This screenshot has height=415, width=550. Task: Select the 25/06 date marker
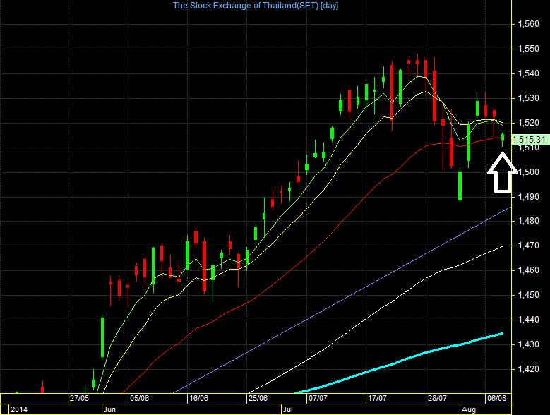[x=258, y=398]
